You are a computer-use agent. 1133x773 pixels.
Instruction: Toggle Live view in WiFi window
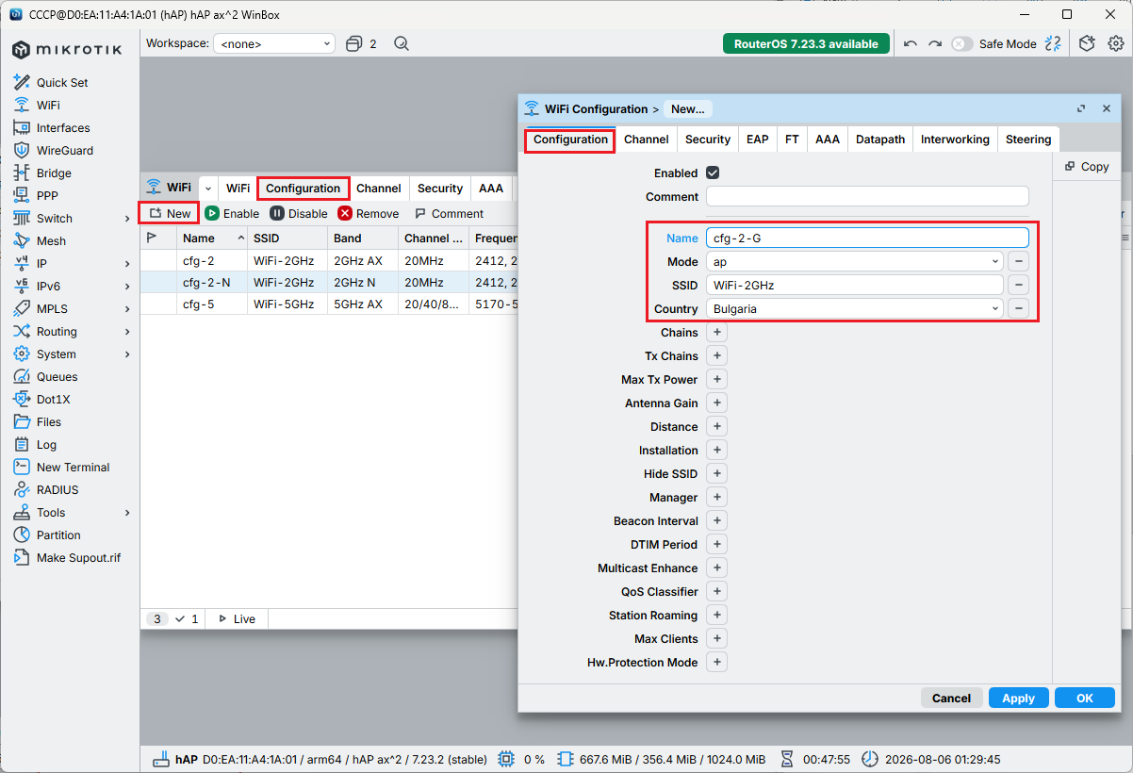pyautogui.click(x=237, y=618)
